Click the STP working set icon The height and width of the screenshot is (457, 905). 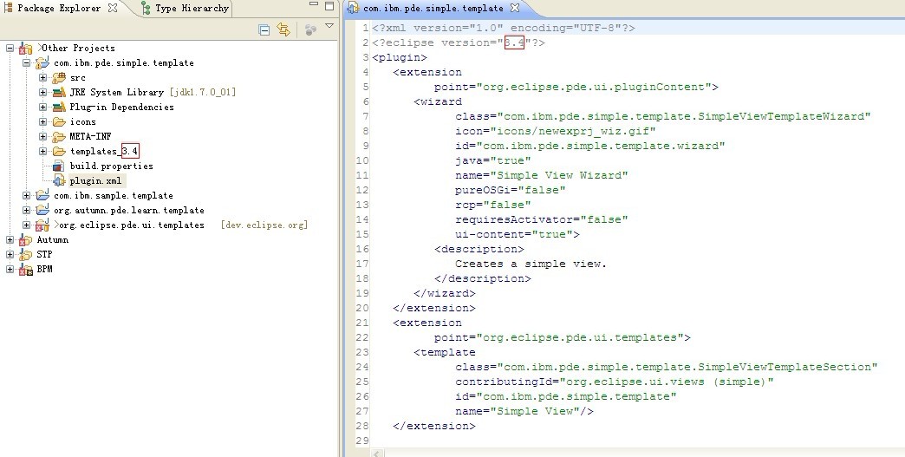click(x=26, y=254)
